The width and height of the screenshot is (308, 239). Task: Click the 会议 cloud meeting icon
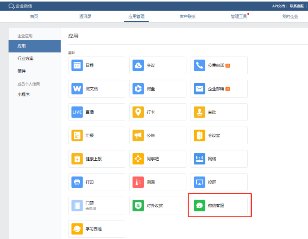click(138, 66)
